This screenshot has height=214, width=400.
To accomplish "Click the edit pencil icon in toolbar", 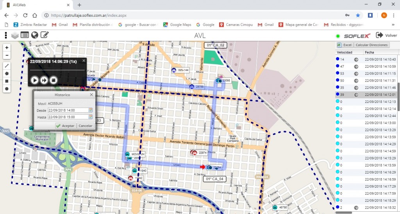I will tap(45, 35).
